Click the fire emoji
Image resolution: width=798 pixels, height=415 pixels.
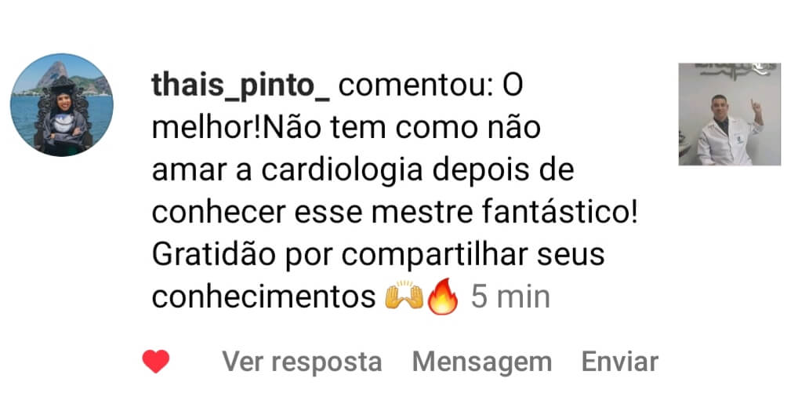pos(442,297)
